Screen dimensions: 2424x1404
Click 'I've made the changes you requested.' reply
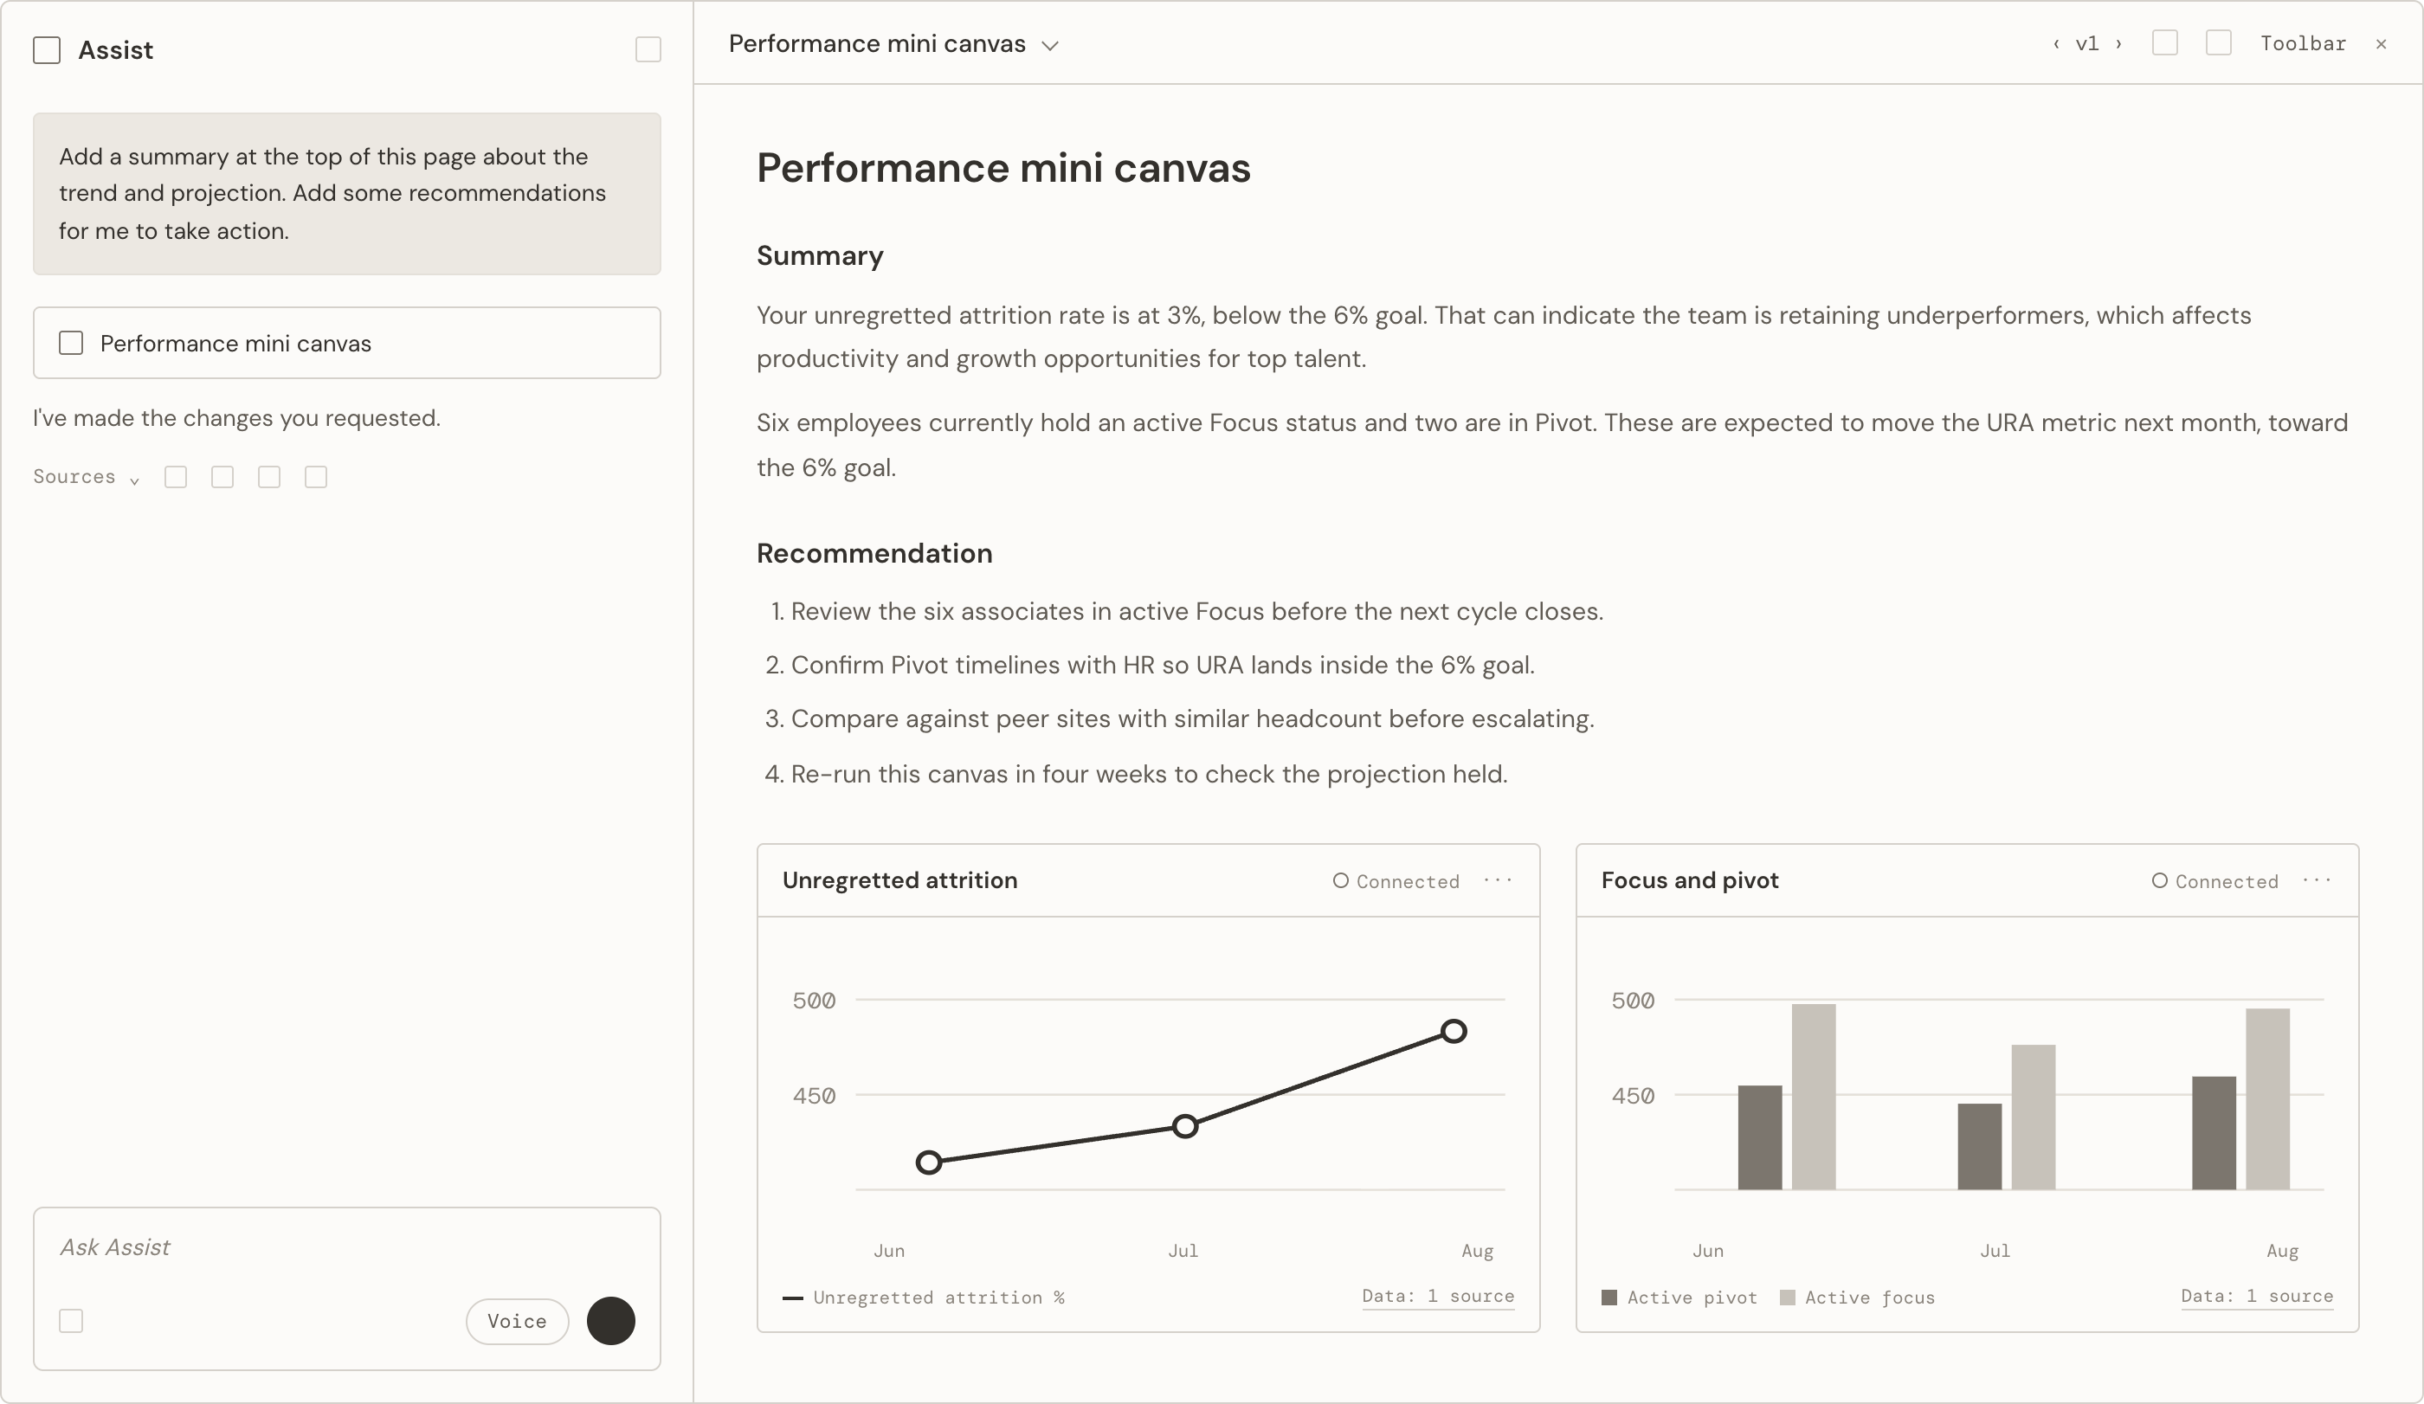pos(236,418)
